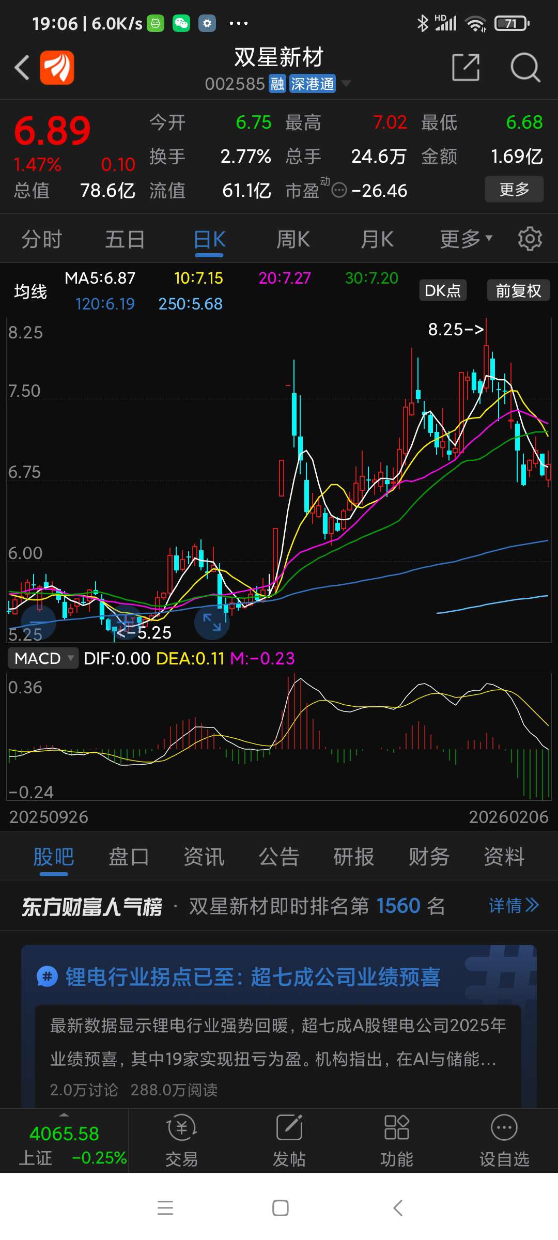
Task: Tap the battery indicator in status bar
Action: pos(512,23)
